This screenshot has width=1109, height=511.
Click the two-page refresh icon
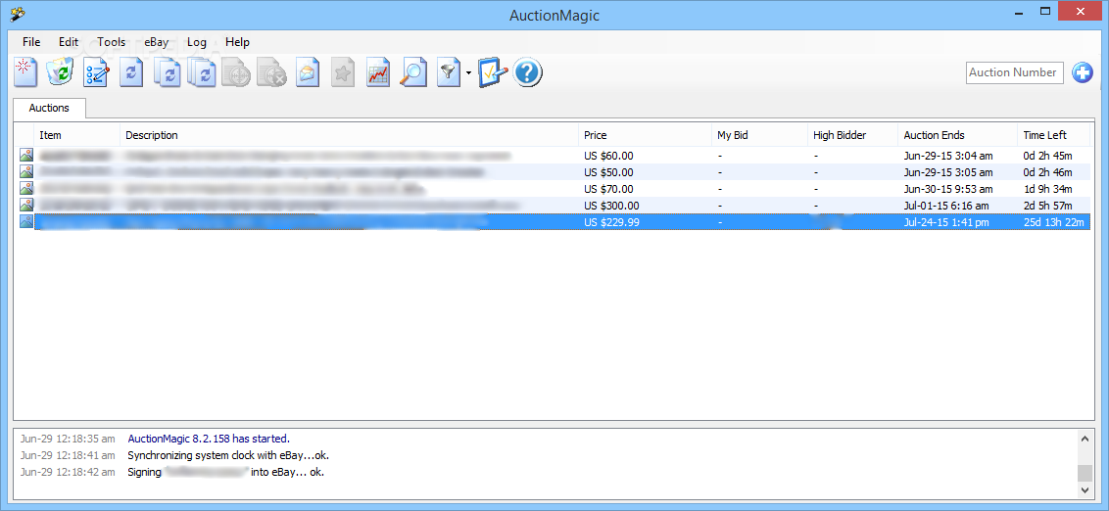pyautogui.click(x=167, y=72)
